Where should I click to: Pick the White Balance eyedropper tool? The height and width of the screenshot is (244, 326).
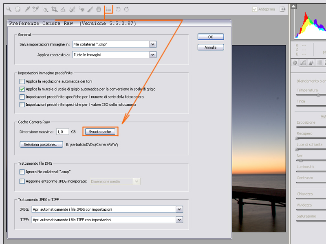click(x=27, y=9)
